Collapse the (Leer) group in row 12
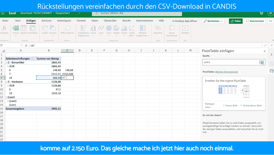274x155 pixels. (7, 97)
